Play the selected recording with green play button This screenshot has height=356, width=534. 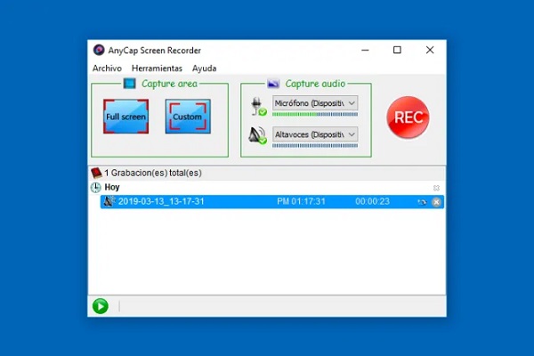[x=101, y=306]
